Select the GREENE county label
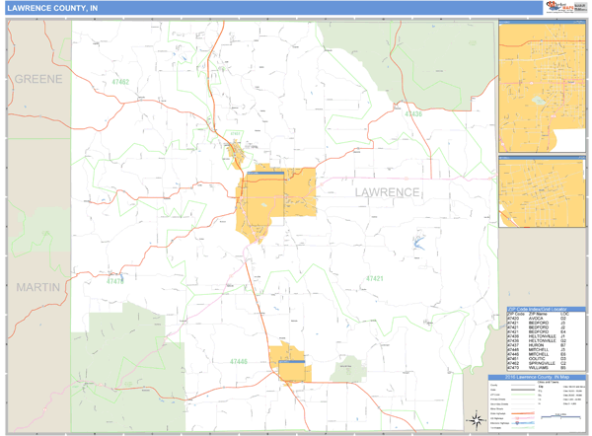 (38, 79)
